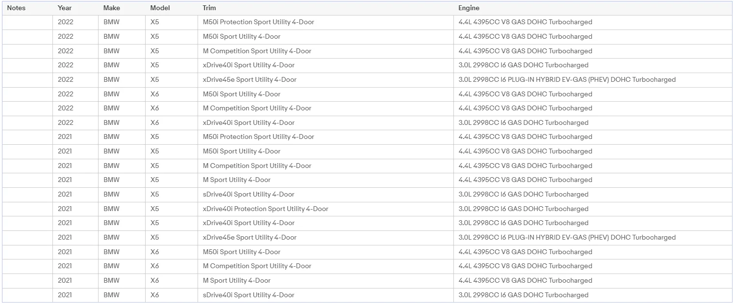Select the 2022 X6 M Competition trim cell
This screenshot has height=304, width=734.
[x=326, y=108]
